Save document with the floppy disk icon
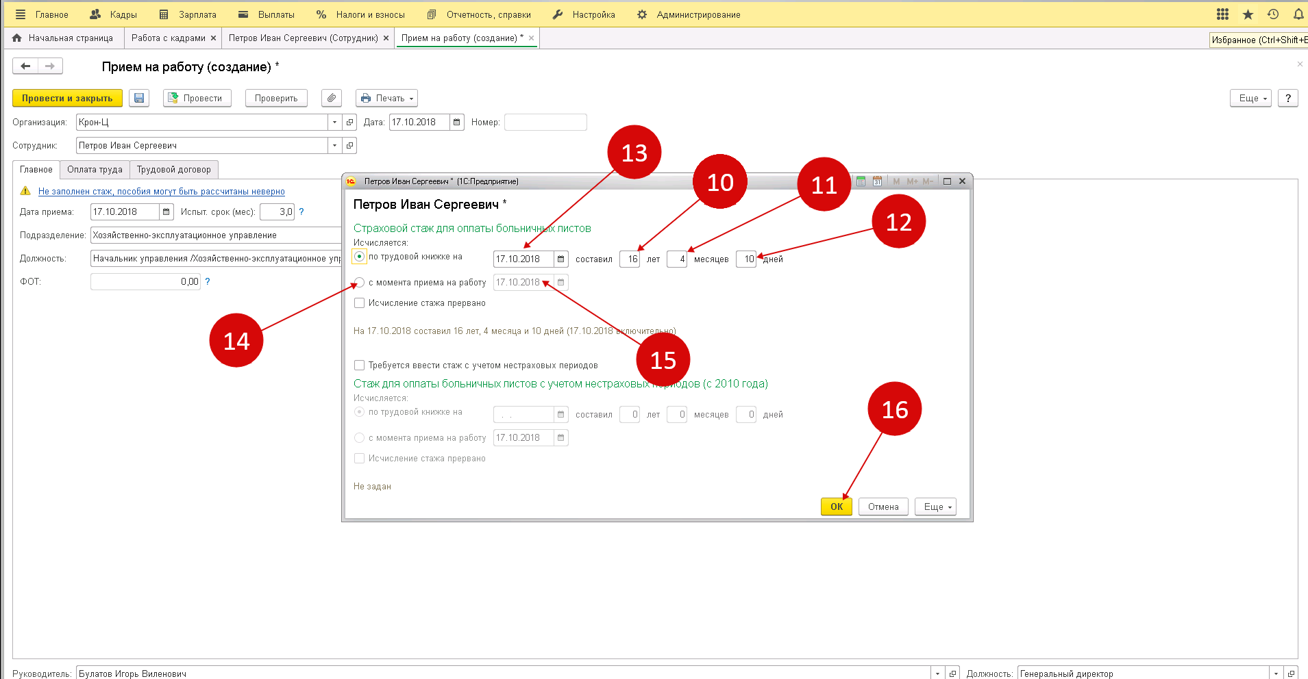This screenshot has height=679, width=1308. [x=139, y=98]
